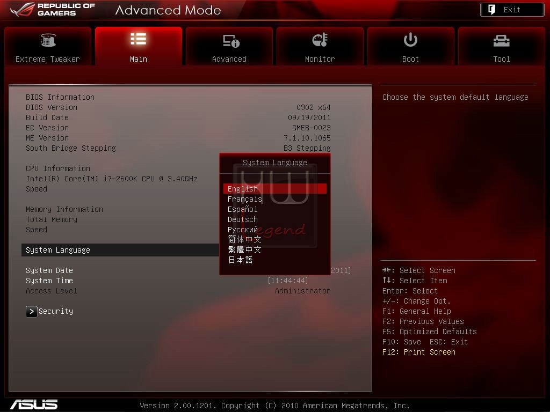Screen dimensions: 550x412
Task: Open the Extreme Tweaker chip icon
Action: [x=48, y=40]
